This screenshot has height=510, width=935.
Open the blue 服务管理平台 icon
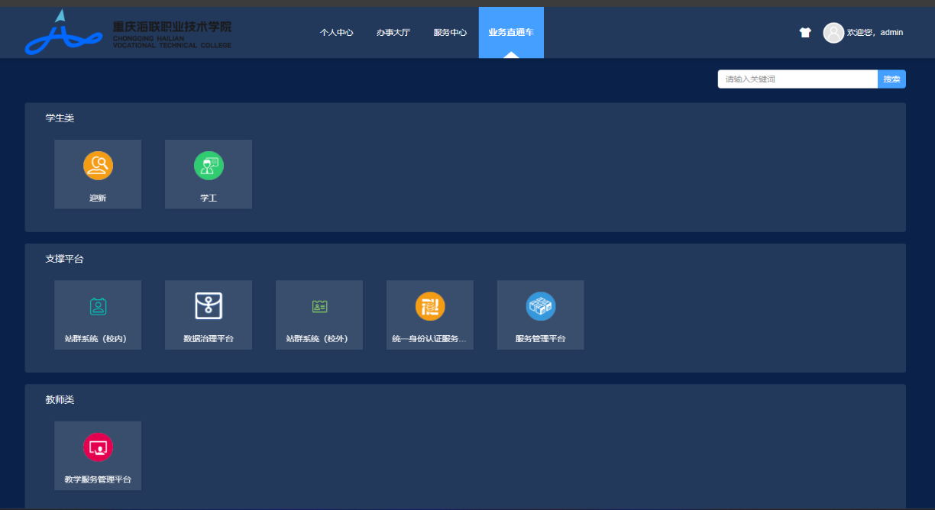pyautogui.click(x=541, y=307)
